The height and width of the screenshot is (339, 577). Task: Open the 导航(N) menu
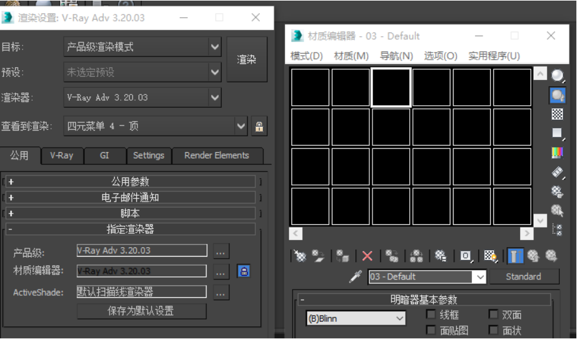396,56
